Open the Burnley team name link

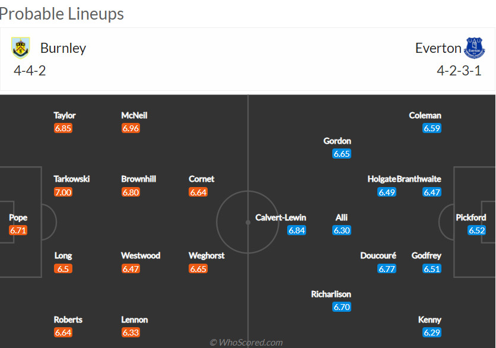[x=63, y=48]
